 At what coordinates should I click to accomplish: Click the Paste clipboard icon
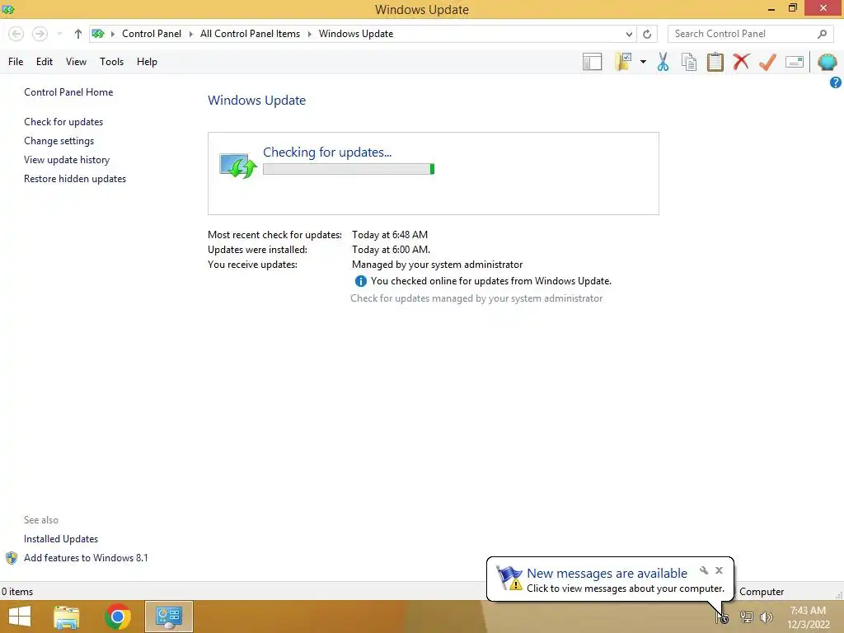pyautogui.click(x=715, y=61)
